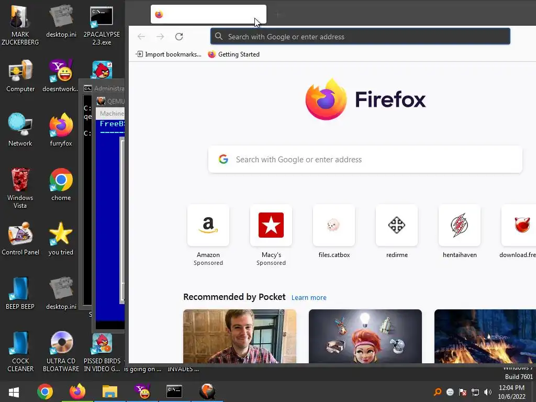Click the 12:04 PM taskbar clock
536x402 pixels.
(512, 392)
